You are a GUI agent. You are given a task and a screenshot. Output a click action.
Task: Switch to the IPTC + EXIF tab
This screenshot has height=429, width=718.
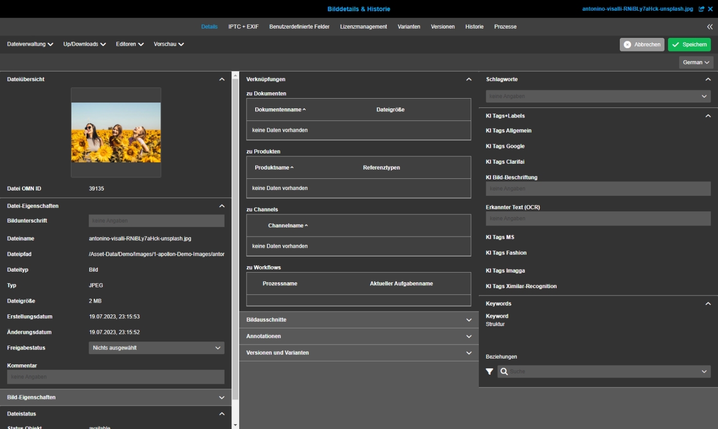[x=243, y=27]
